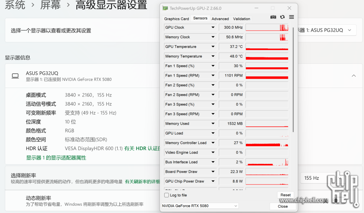Click the VESA DisplayHDR 600 (1.1) text
The image size is (364, 213).
[x=94, y=149]
